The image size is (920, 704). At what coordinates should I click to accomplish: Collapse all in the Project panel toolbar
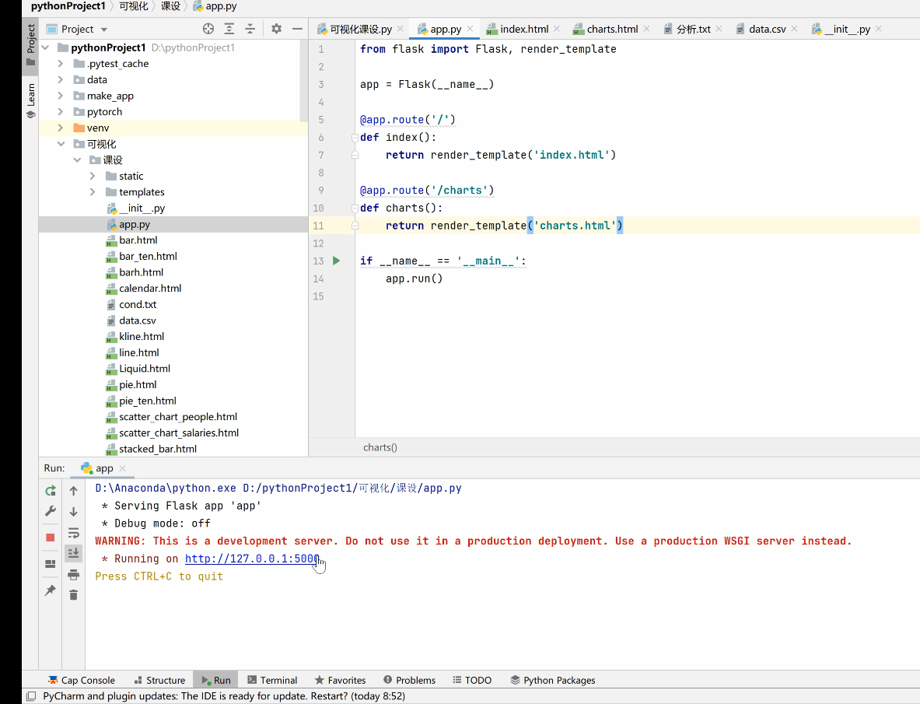250,29
